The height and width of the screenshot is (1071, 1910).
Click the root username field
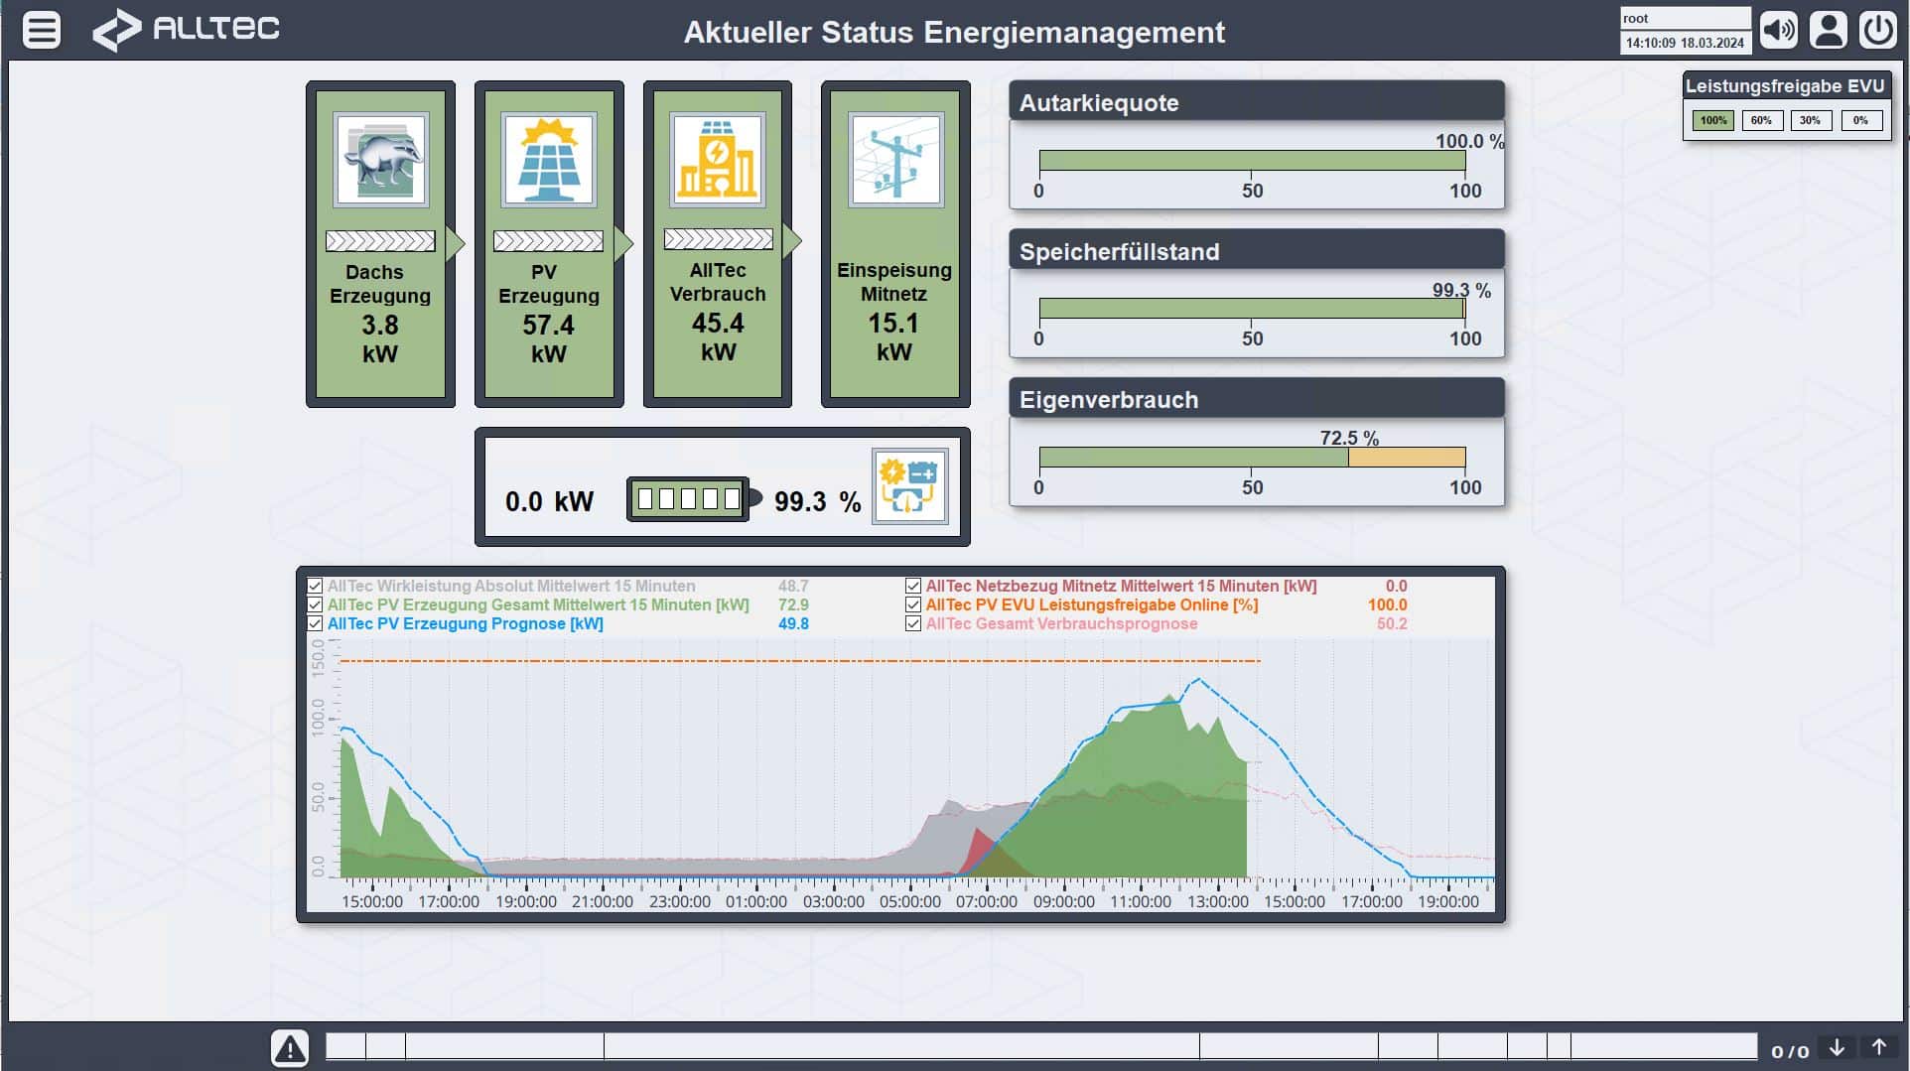tap(1686, 19)
